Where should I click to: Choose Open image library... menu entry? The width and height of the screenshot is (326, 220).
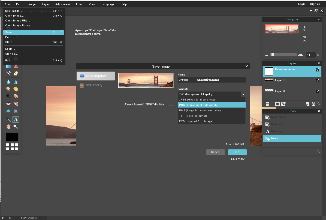pos(34,26)
